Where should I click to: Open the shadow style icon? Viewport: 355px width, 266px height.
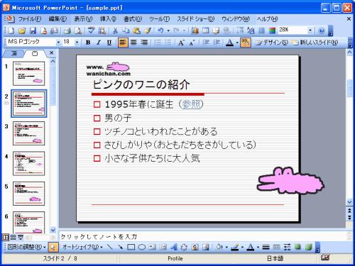tap(298, 247)
